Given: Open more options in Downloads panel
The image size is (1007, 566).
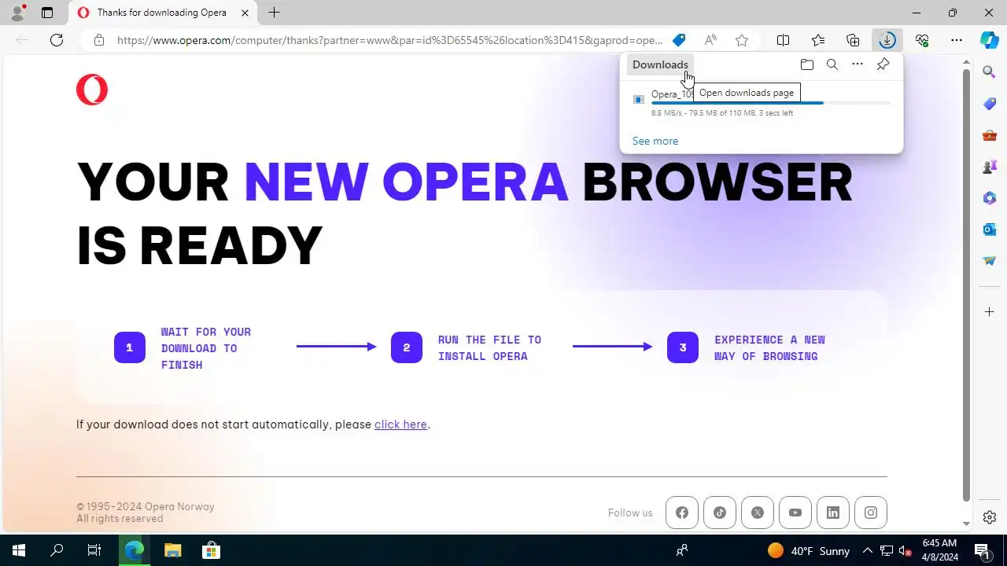Looking at the screenshot, I should coord(858,64).
